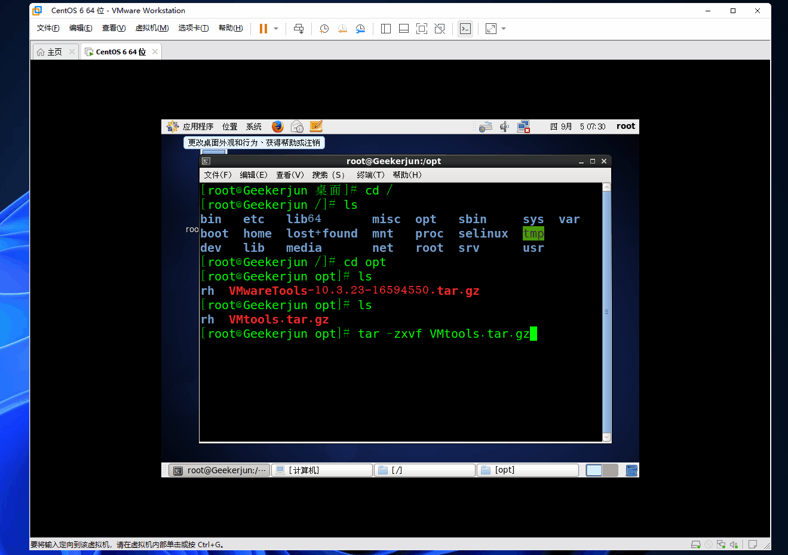The height and width of the screenshot is (555, 788).
Task: Revert the VM to its previous snapshot
Action: click(x=342, y=29)
